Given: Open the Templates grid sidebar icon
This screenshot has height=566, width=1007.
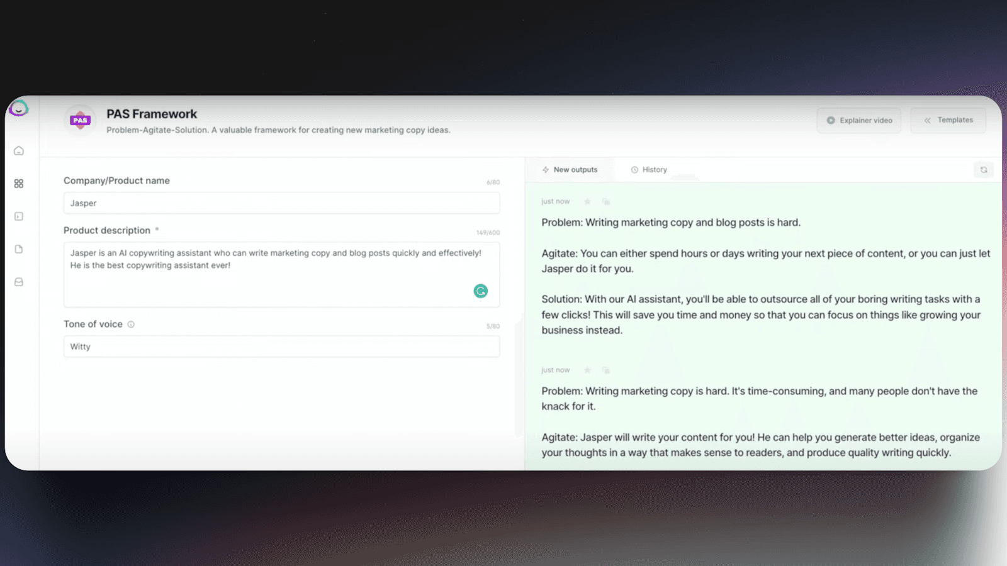Looking at the screenshot, I should [x=19, y=184].
